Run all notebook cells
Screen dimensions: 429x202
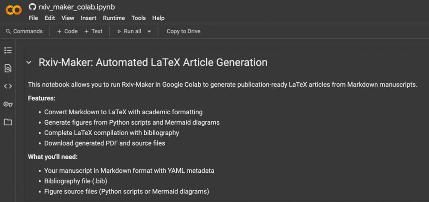(129, 31)
